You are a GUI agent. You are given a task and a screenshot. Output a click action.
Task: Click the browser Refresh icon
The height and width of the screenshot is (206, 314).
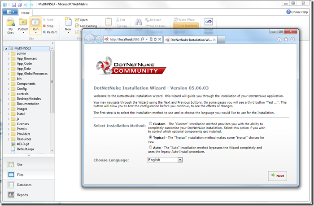[x=155, y=39]
